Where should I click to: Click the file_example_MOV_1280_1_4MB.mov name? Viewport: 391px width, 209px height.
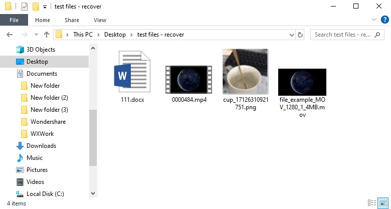click(x=302, y=107)
